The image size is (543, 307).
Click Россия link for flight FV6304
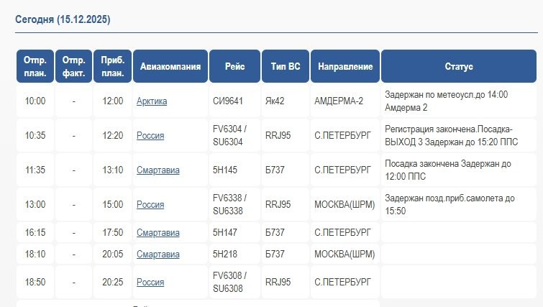tap(150, 135)
